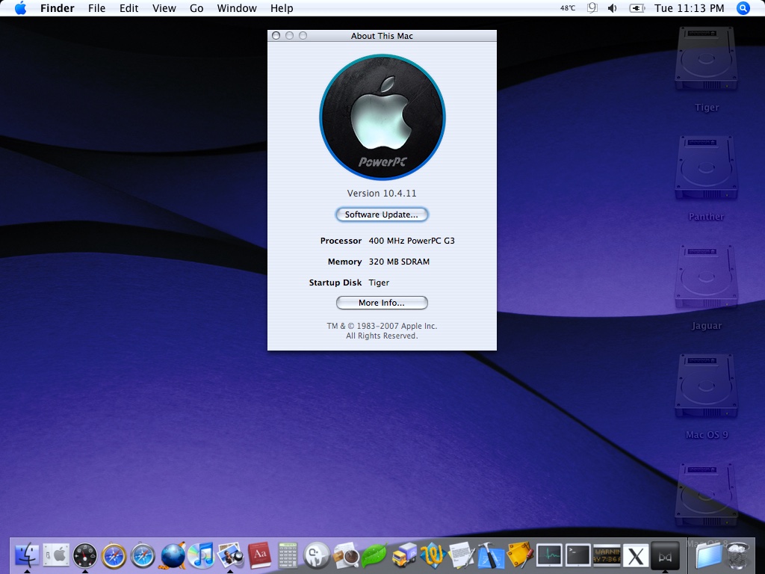The width and height of the screenshot is (765, 574).
Task: Open the Dictionary app in Dock
Action: [x=259, y=555]
